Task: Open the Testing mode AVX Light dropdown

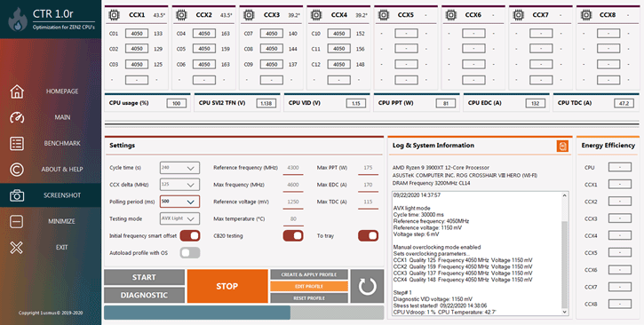Action: coord(180,218)
